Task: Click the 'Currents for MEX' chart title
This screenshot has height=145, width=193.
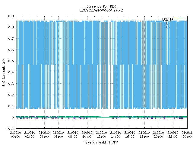Action: click(x=101, y=6)
